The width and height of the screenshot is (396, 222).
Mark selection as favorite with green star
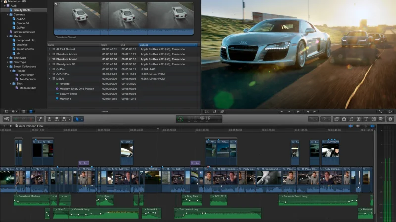(16, 119)
